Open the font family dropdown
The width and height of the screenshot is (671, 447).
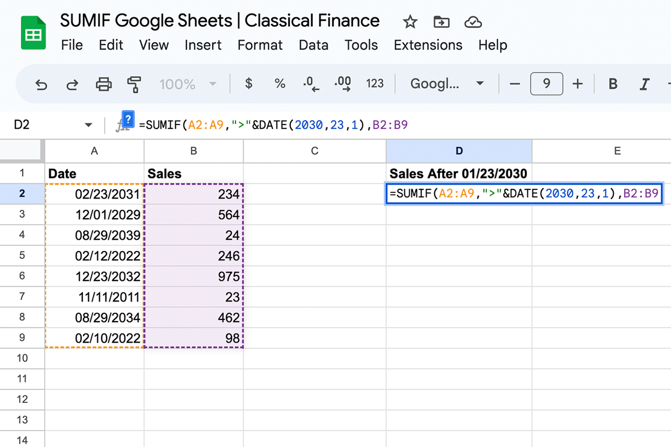[x=446, y=83]
